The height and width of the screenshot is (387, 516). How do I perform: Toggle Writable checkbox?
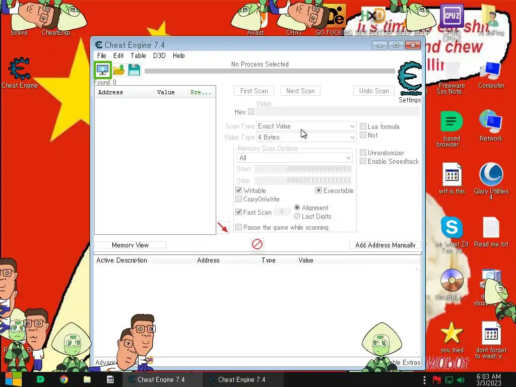(238, 190)
